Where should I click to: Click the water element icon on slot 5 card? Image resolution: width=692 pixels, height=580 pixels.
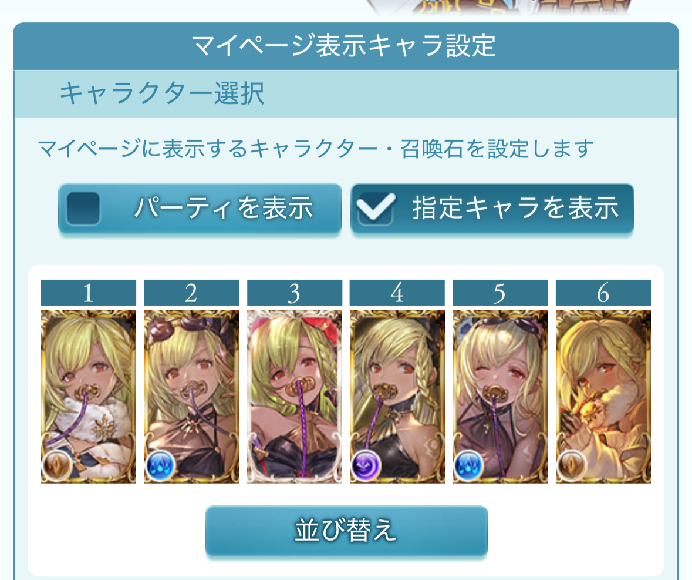469,465
